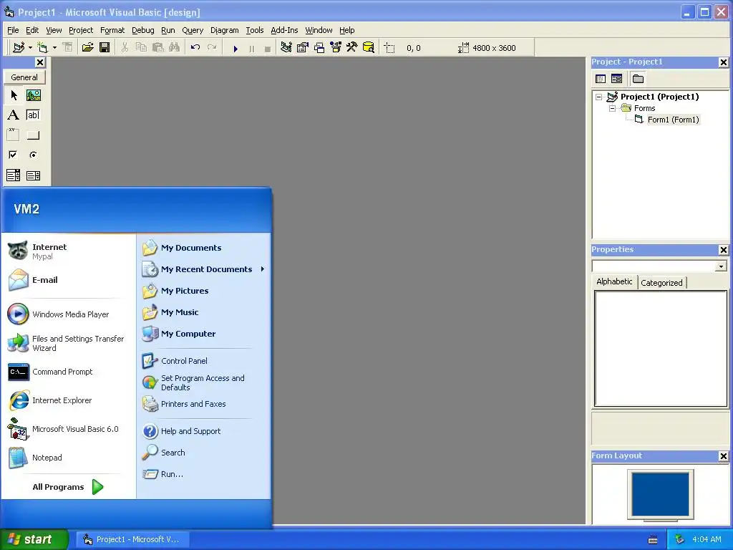Open the Data View Window toolbar icon
The height and width of the screenshot is (550, 733).
coord(369,47)
